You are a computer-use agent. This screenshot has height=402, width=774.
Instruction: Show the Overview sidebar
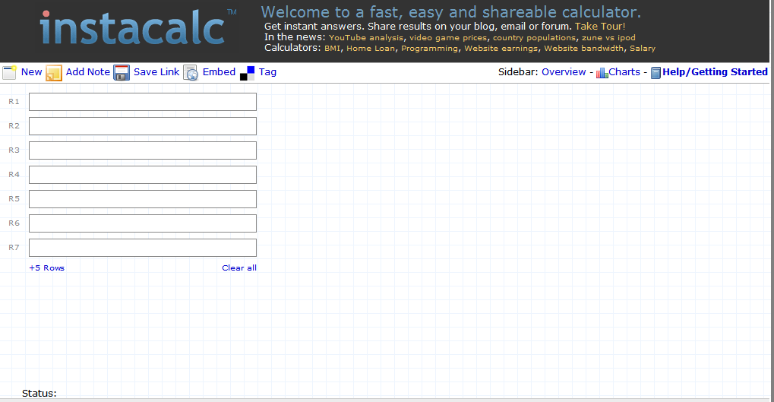pos(564,72)
